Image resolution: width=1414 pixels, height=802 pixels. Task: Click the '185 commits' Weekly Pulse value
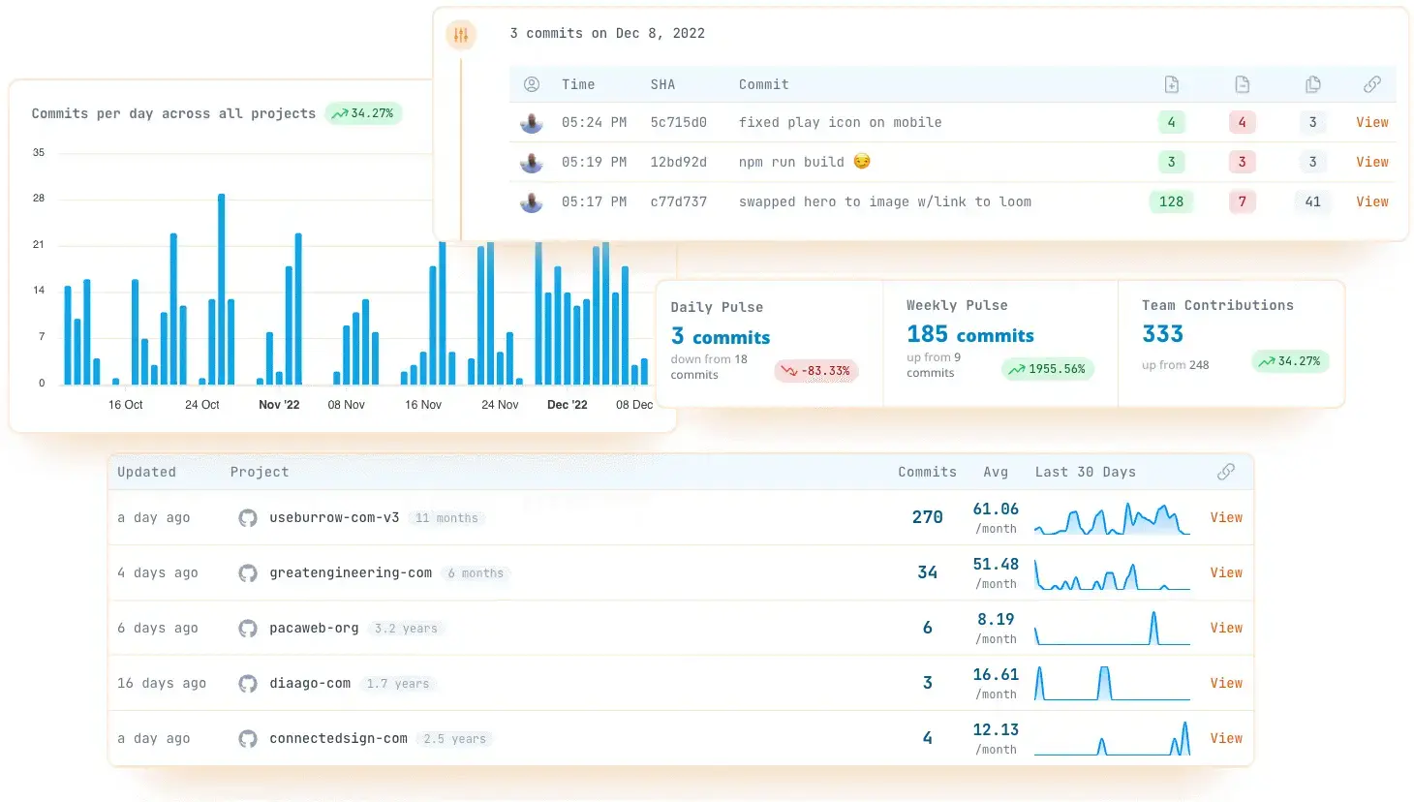tap(970, 334)
